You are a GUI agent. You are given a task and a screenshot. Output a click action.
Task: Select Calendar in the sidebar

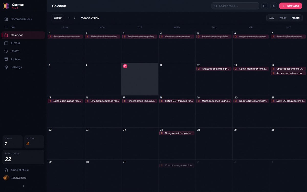pyautogui.click(x=17, y=35)
